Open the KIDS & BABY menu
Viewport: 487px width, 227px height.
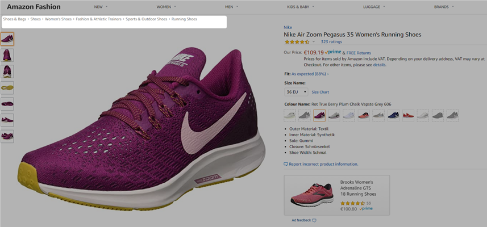[x=301, y=7]
